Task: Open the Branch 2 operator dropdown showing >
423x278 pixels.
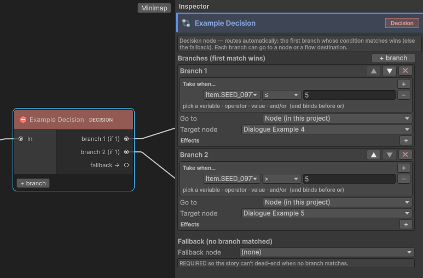Action: (282, 179)
